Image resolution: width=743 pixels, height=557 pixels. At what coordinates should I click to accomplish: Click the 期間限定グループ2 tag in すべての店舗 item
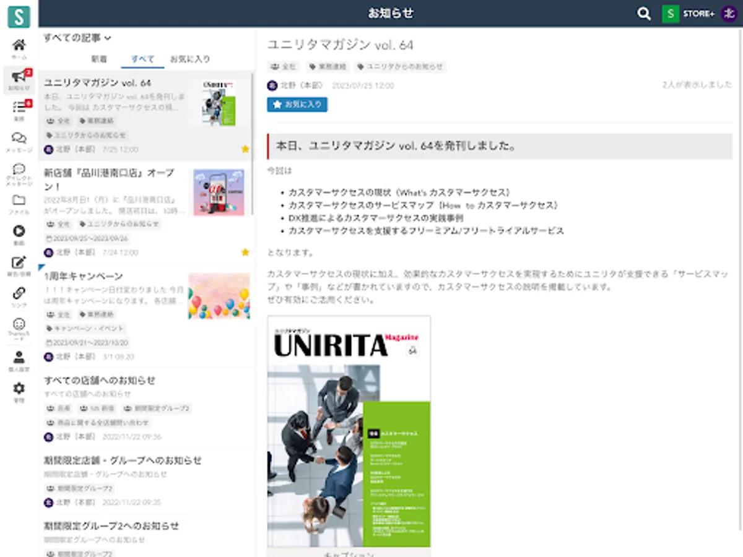[157, 409]
